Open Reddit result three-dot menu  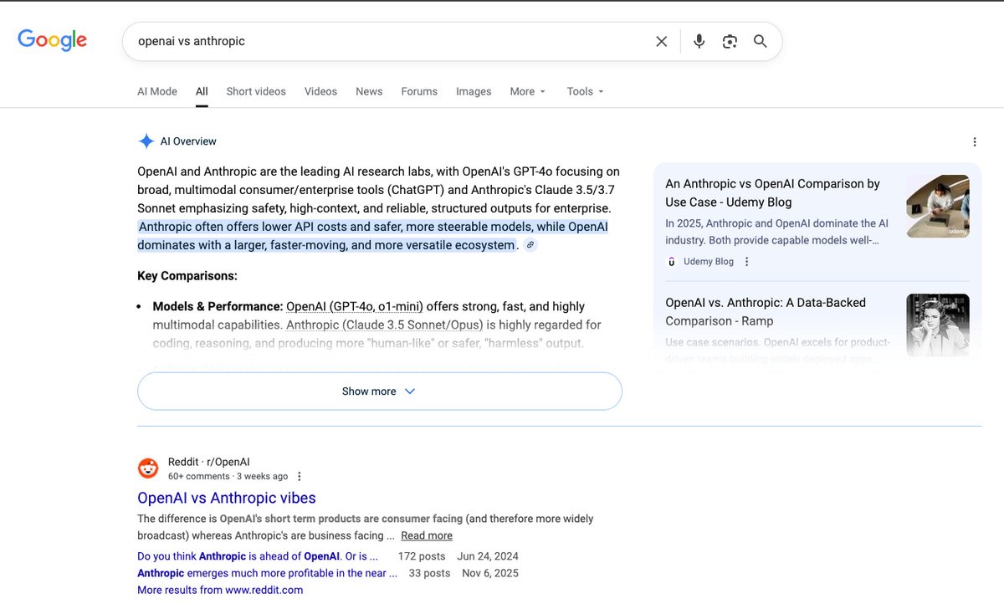(300, 477)
